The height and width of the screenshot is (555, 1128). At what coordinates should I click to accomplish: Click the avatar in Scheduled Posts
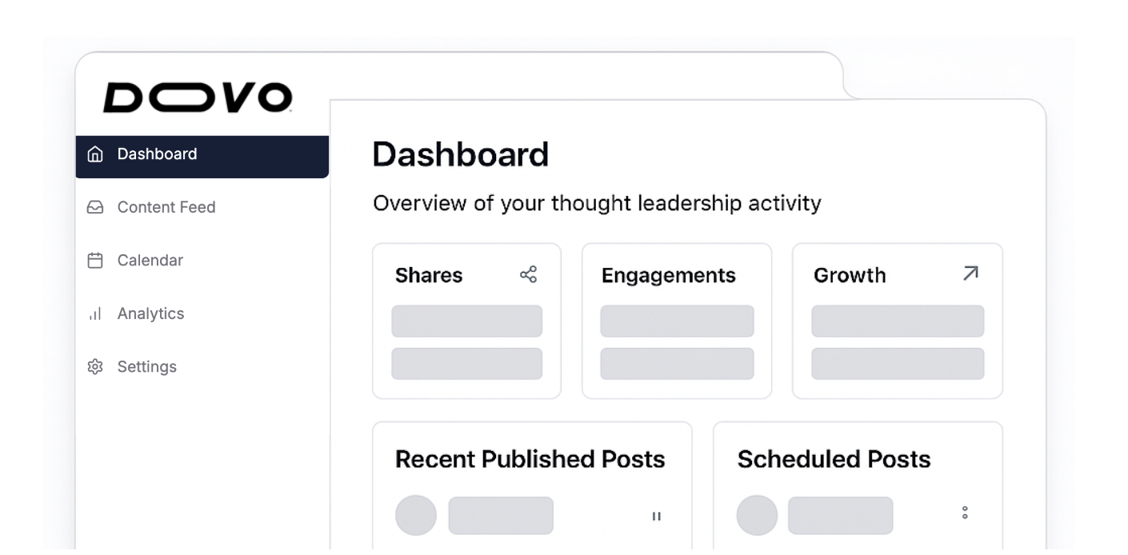click(756, 516)
